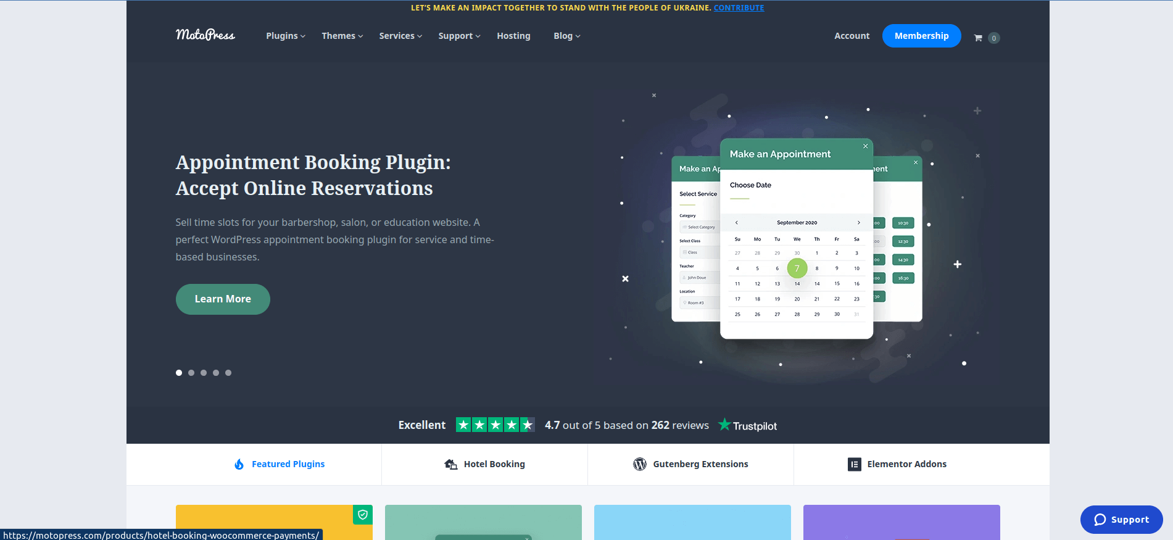Select the Featured Plugins tab

pyautogui.click(x=279, y=464)
